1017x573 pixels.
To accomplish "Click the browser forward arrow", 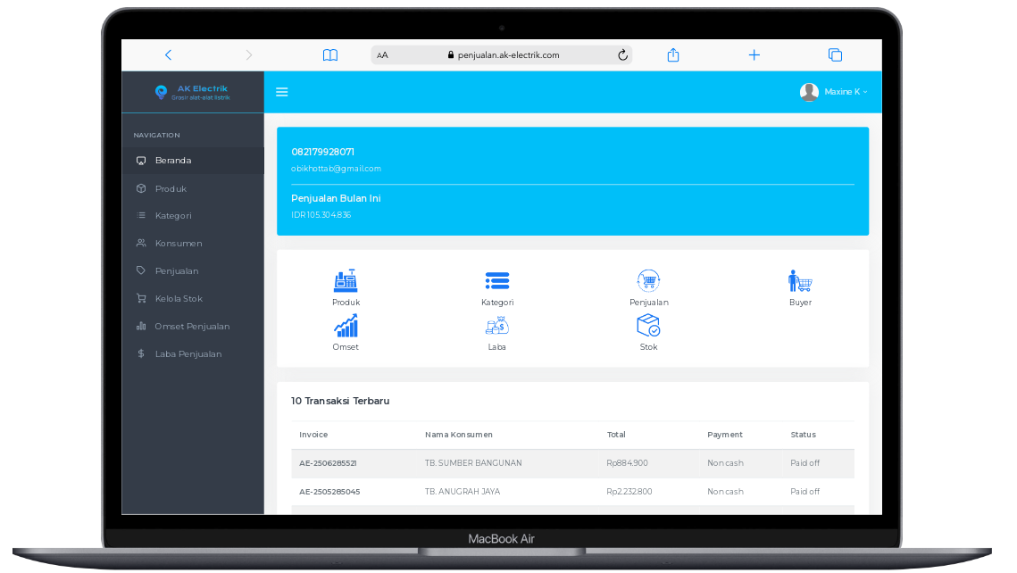I will pyautogui.click(x=249, y=55).
